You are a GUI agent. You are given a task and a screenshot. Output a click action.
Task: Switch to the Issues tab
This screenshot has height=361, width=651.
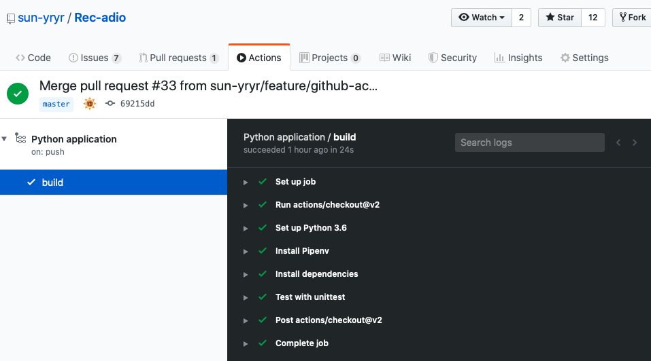(95, 58)
